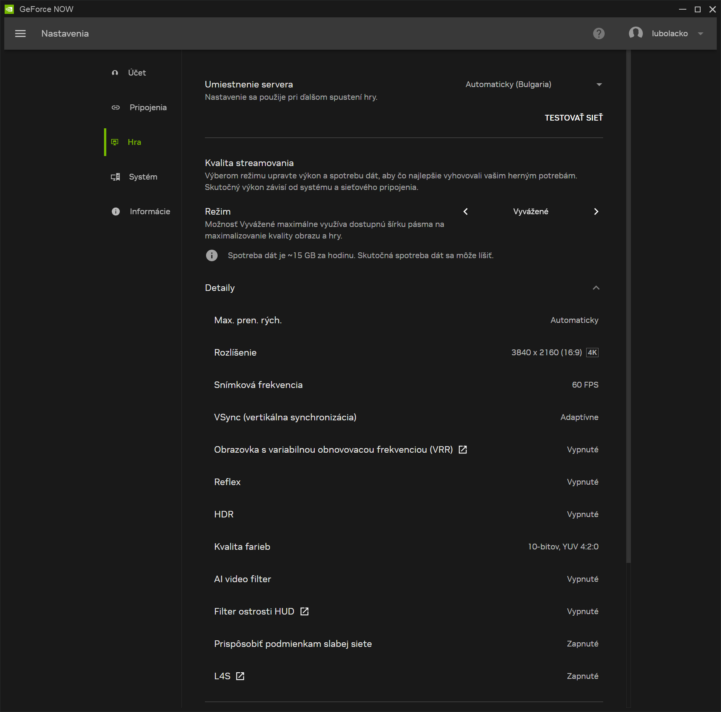Click the lubolacko user avatar icon

[x=635, y=34]
